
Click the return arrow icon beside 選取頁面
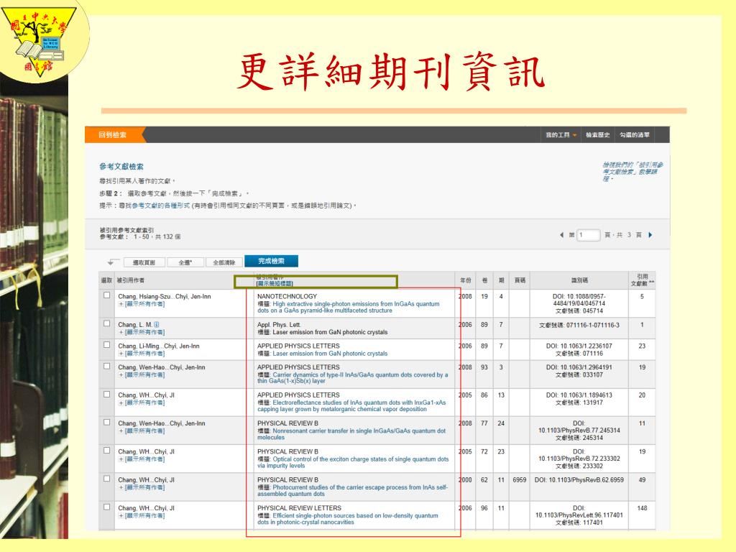(113, 262)
